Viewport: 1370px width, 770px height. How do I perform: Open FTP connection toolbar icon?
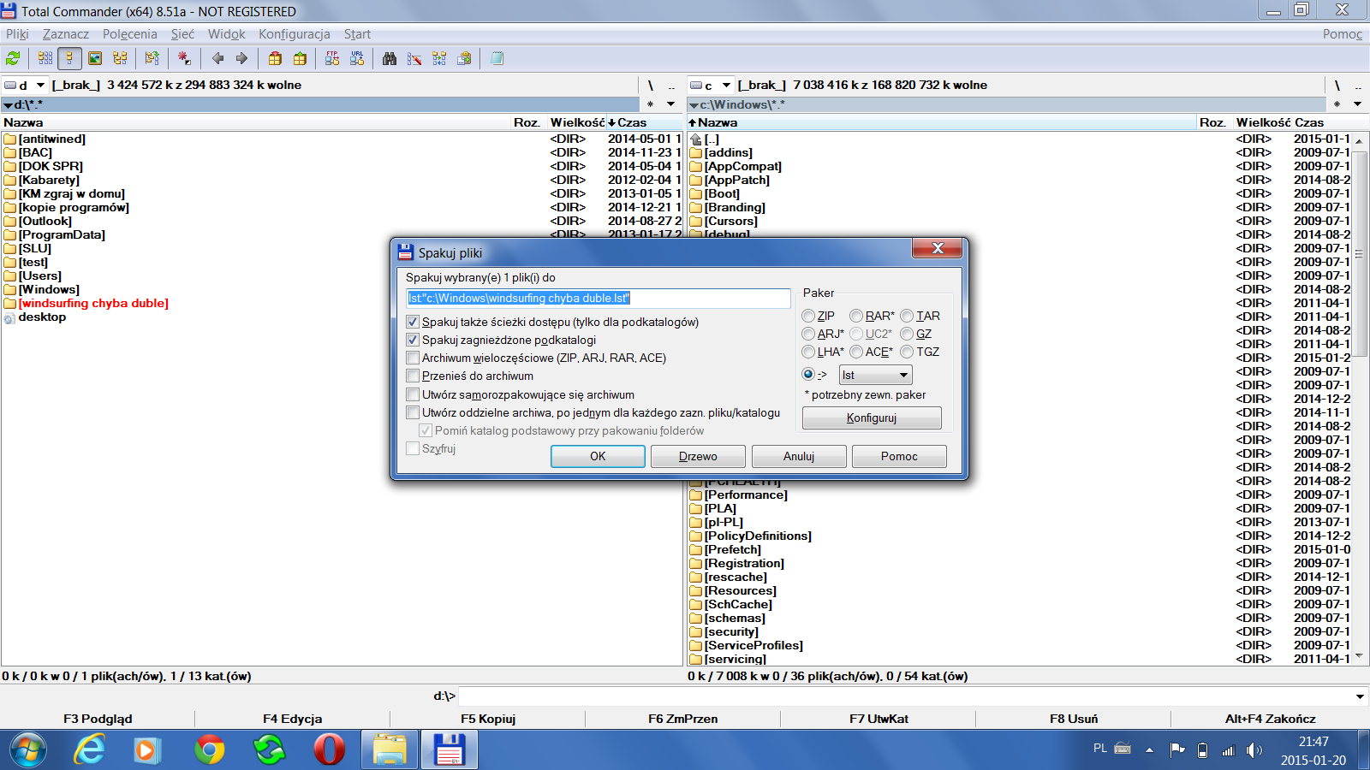click(x=332, y=58)
